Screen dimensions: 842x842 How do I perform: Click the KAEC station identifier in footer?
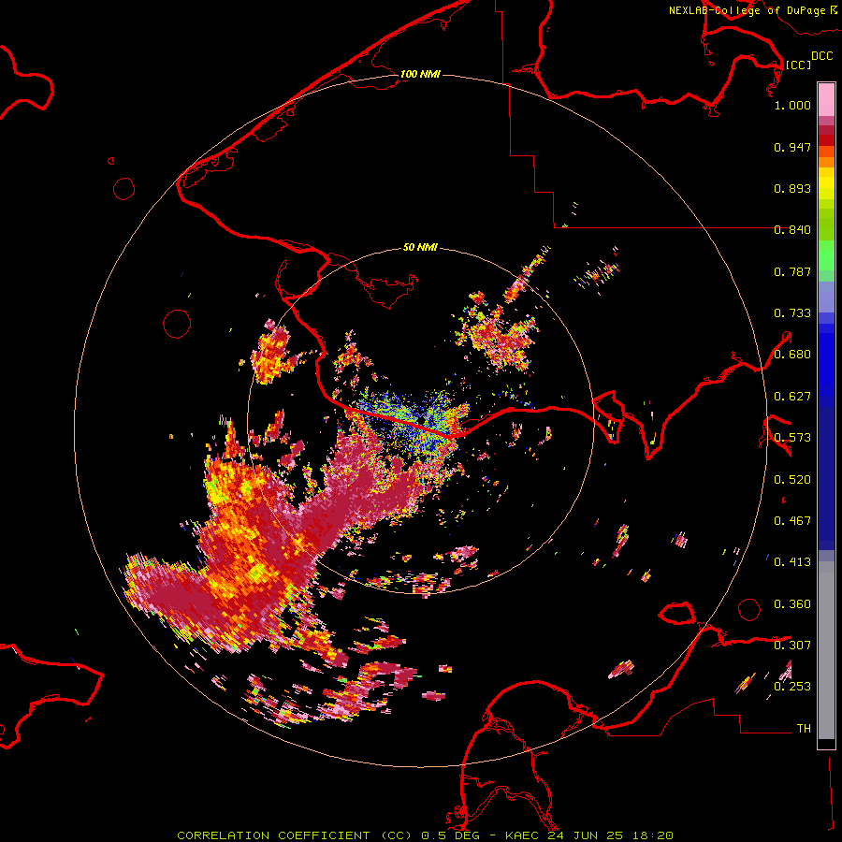[x=523, y=835]
